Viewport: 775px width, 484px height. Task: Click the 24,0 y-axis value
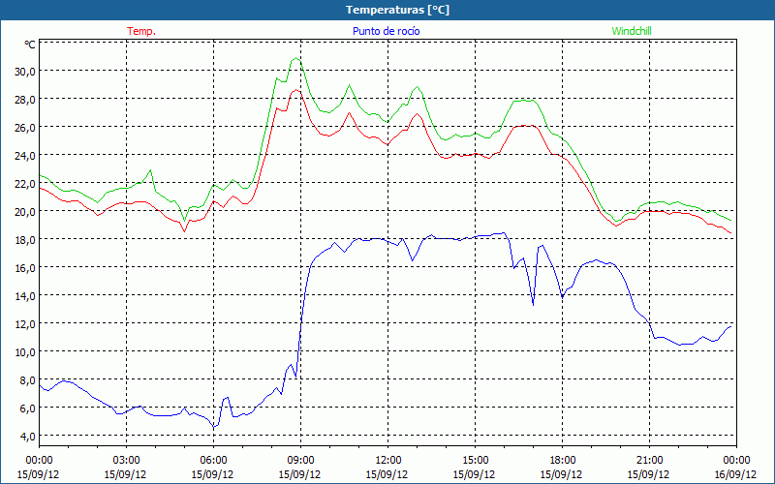pos(25,156)
